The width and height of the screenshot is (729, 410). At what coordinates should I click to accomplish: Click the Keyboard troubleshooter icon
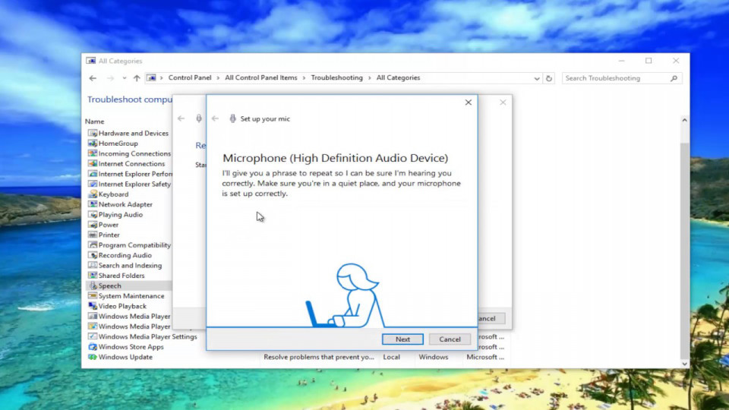tap(93, 194)
